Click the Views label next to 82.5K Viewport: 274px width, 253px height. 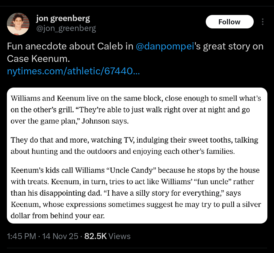click(x=119, y=236)
